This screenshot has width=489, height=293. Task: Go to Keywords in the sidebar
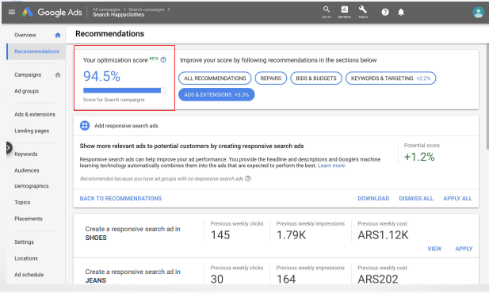pos(26,154)
